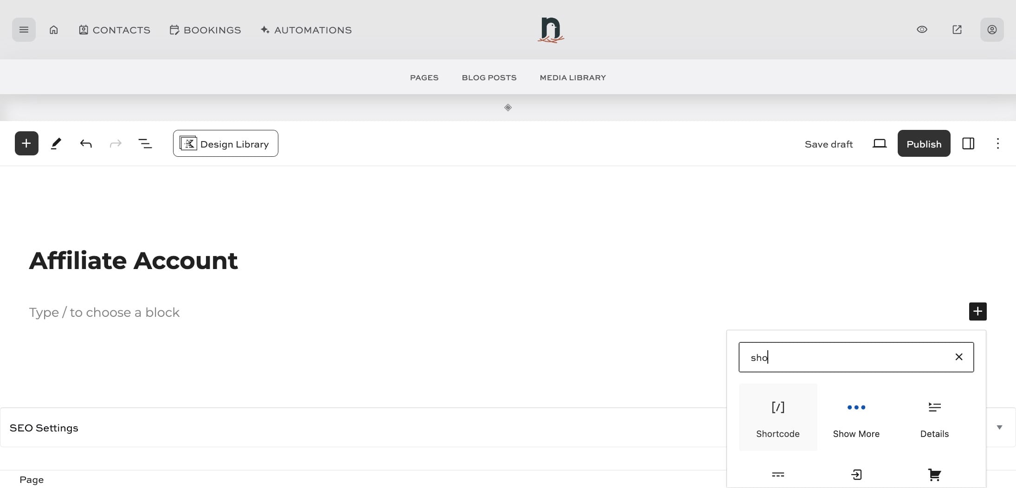
Task: Toggle desktop preview with laptop icon
Action: coord(880,143)
